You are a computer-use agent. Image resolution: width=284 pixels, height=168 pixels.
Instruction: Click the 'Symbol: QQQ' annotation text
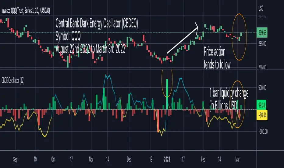click(x=68, y=36)
